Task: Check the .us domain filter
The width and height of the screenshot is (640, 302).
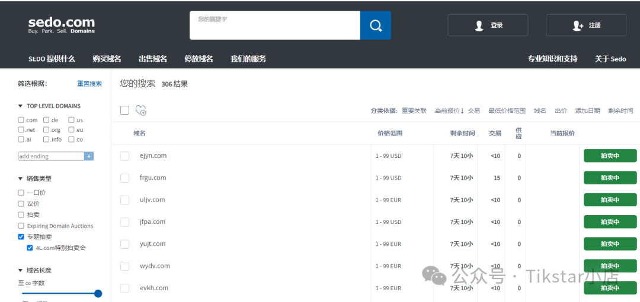Action: click(x=72, y=120)
